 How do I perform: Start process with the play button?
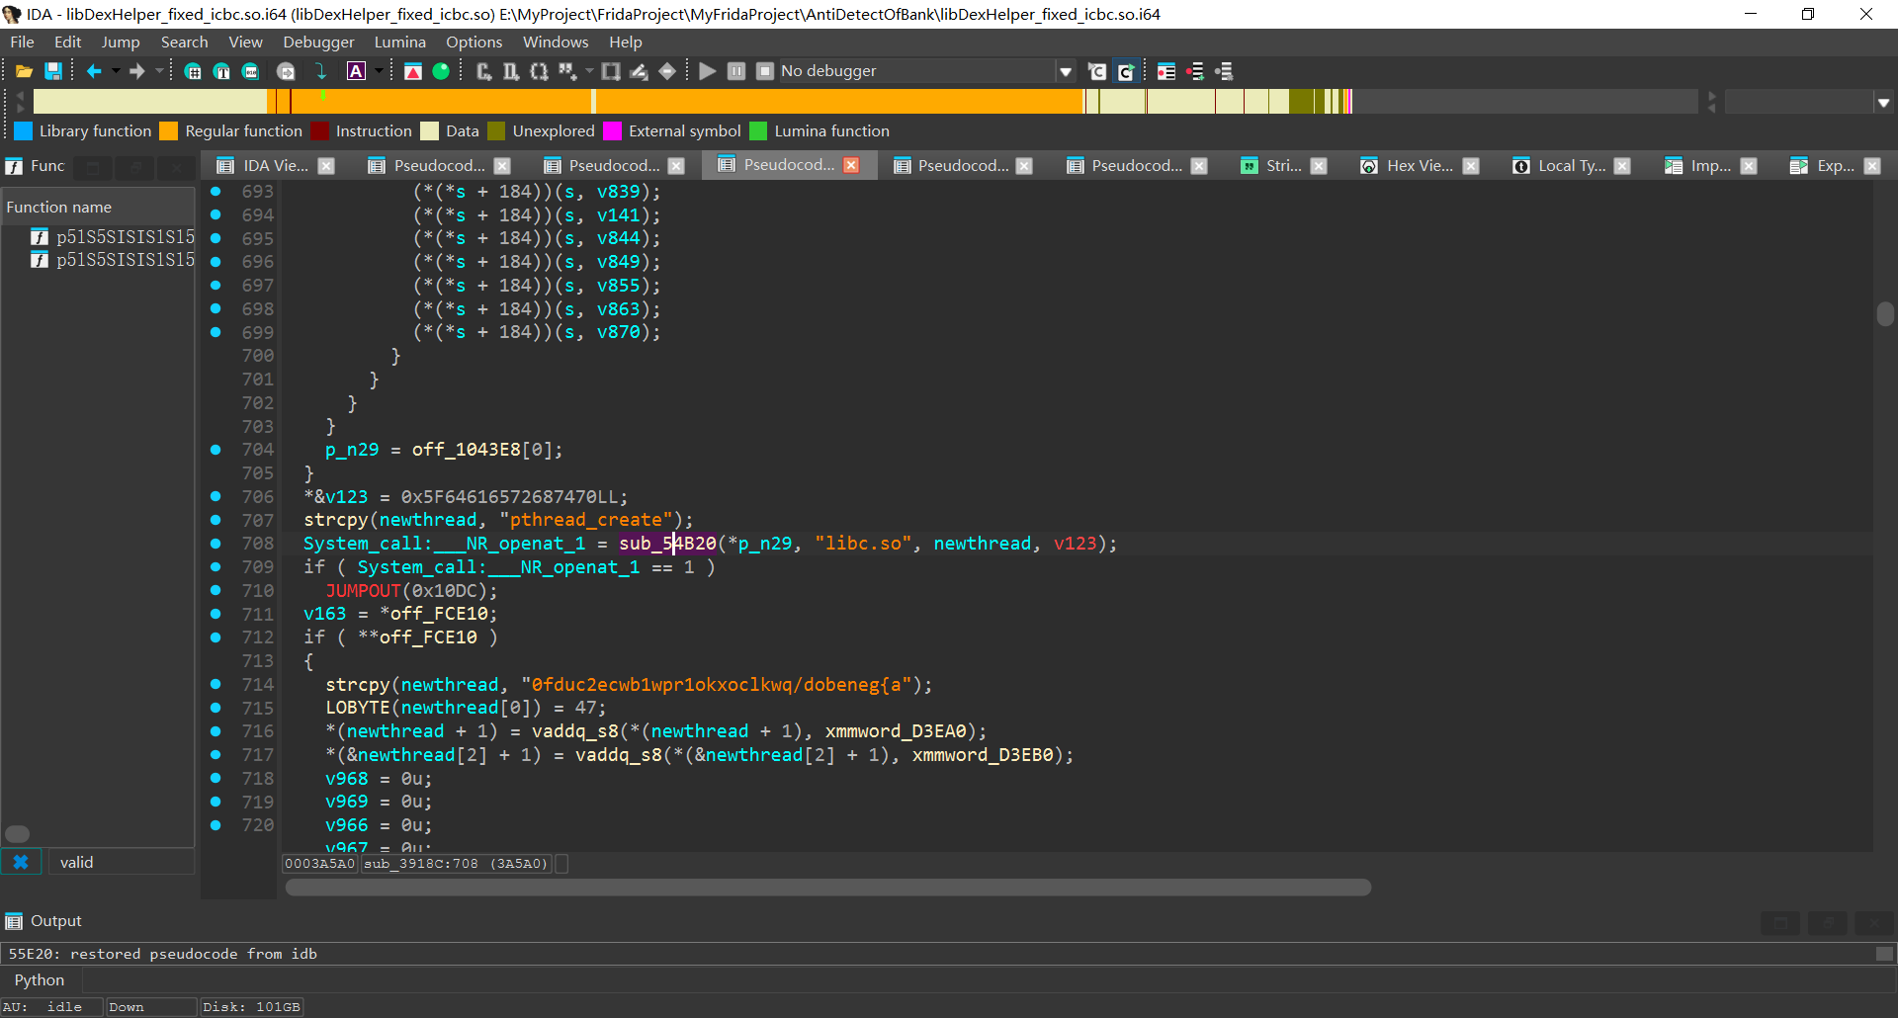(707, 71)
